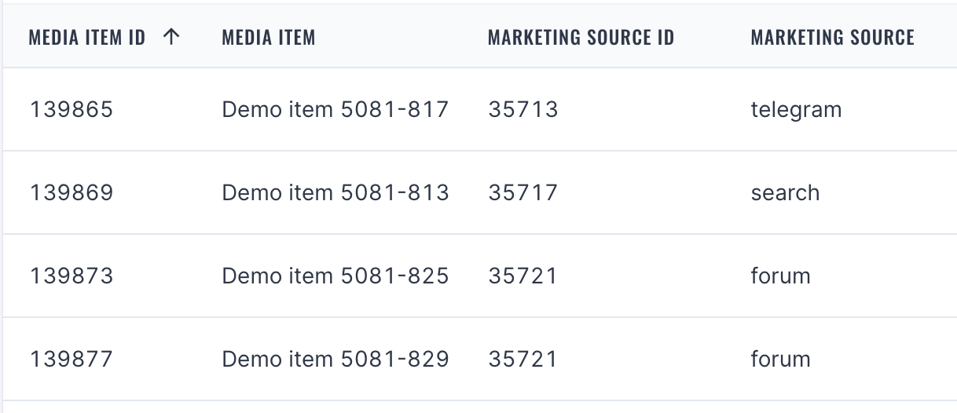Click source ID 35721 for item 5081-825

523,276
